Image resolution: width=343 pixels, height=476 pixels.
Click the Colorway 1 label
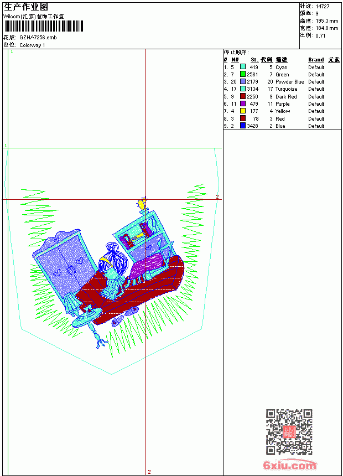click(32, 45)
